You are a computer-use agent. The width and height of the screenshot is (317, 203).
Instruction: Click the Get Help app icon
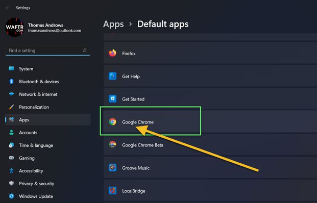pyautogui.click(x=113, y=76)
